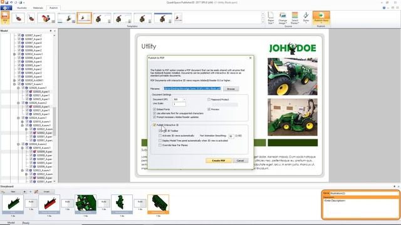Select the third storyboard thumbnail

pos(86,204)
